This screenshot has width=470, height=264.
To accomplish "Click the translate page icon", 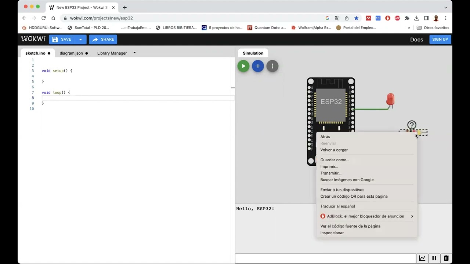I will pos(337,18).
